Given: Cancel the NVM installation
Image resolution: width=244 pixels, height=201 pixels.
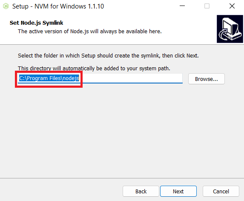Looking at the screenshot, I should tap(221, 191).
